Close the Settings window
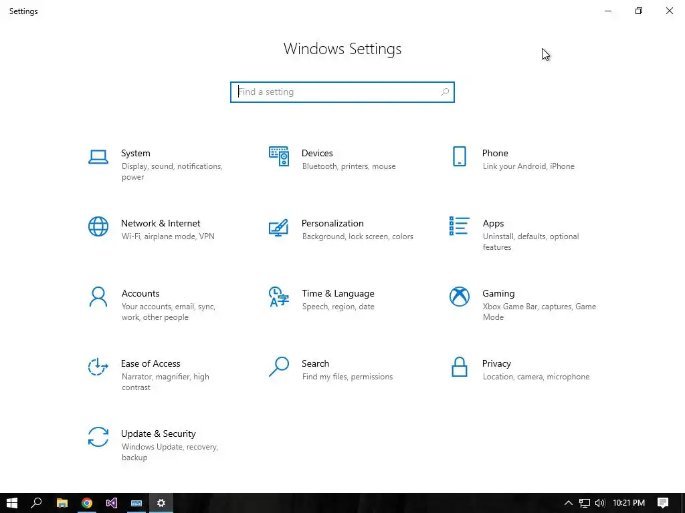685x513 pixels. (x=669, y=11)
